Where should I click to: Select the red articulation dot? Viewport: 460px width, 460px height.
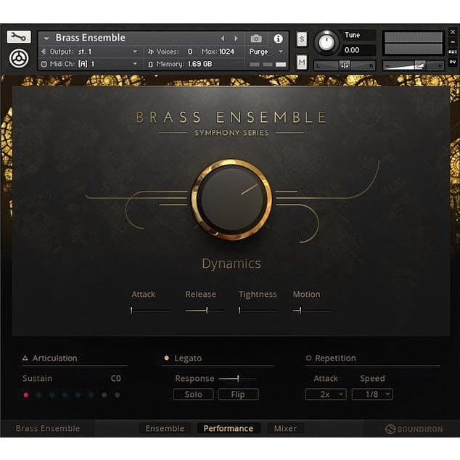click(x=26, y=395)
